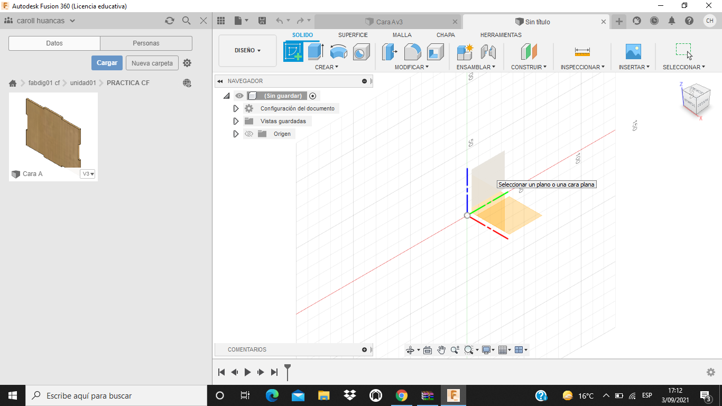
Task: Select the Pan hand tool
Action: (x=441, y=350)
